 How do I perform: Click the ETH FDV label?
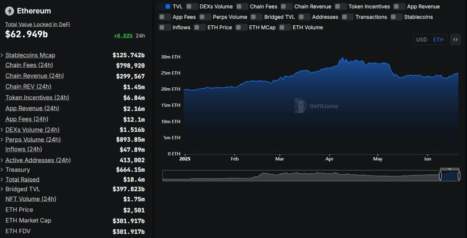coord(18,231)
